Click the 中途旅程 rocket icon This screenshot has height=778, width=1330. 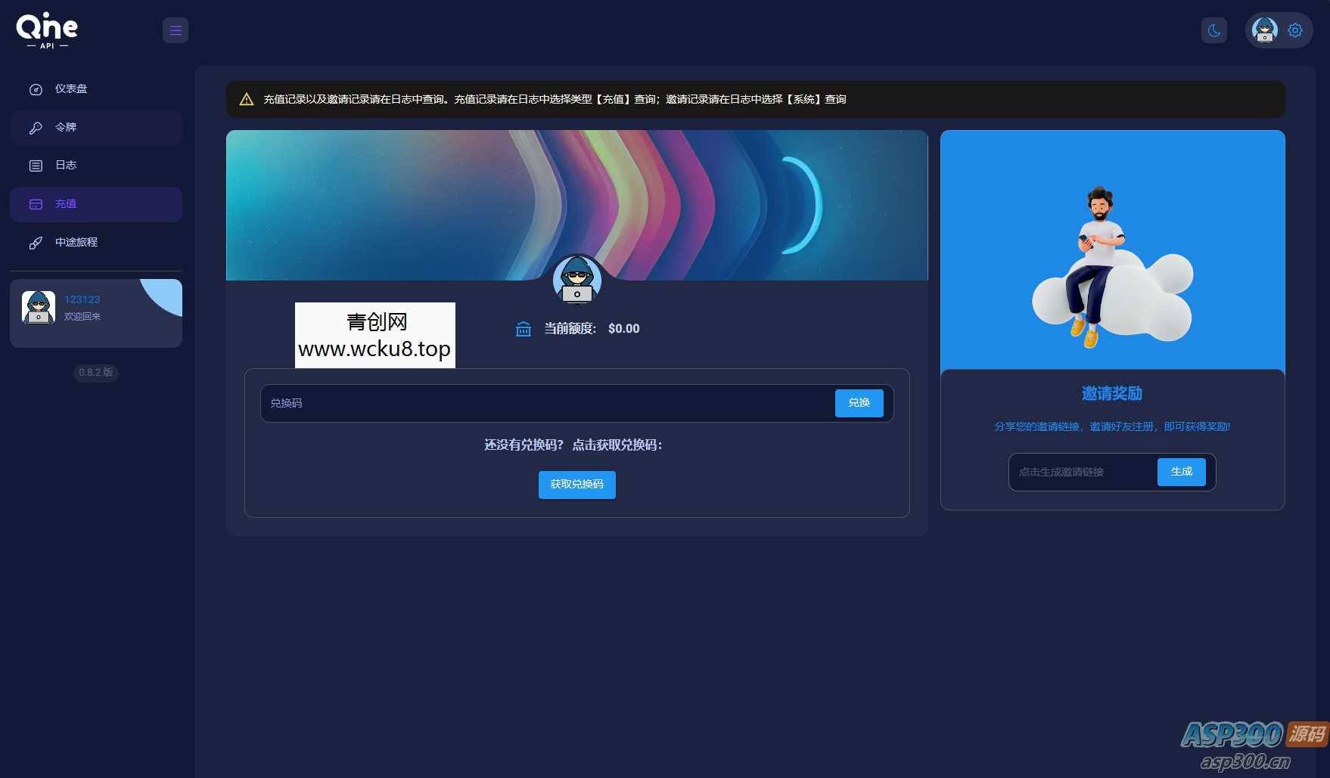point(36,243)
